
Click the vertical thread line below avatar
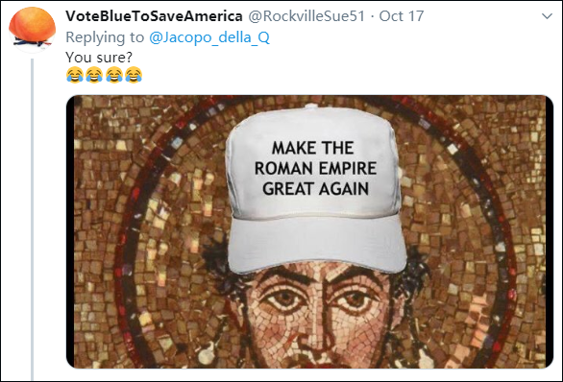point(33,219)
